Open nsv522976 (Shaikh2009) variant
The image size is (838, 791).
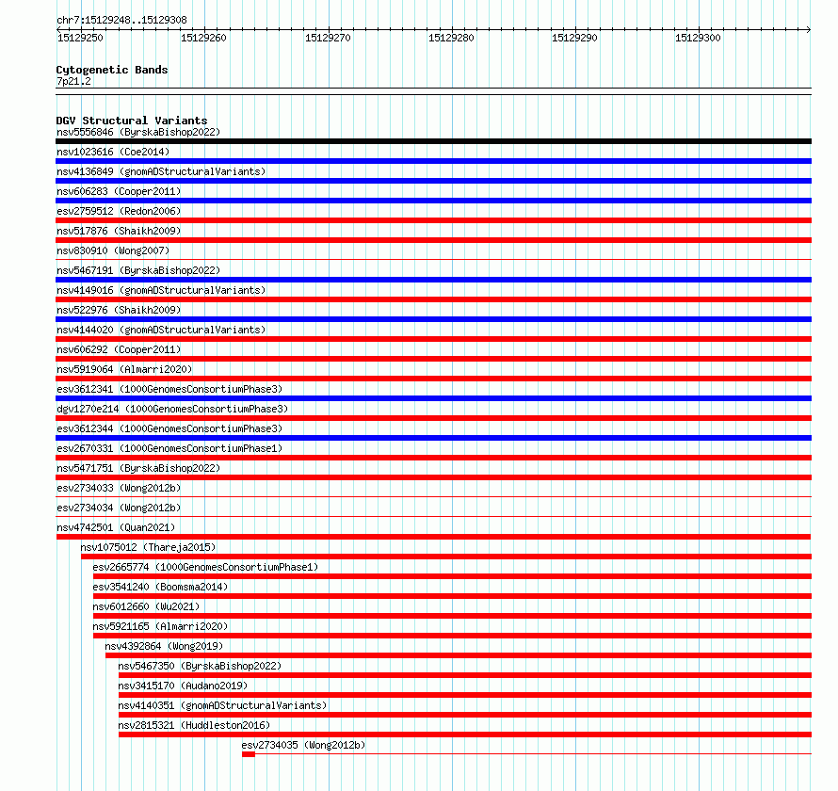pos(119,310)
